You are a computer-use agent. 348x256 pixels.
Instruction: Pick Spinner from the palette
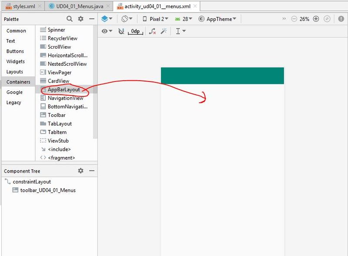[64, 30]
